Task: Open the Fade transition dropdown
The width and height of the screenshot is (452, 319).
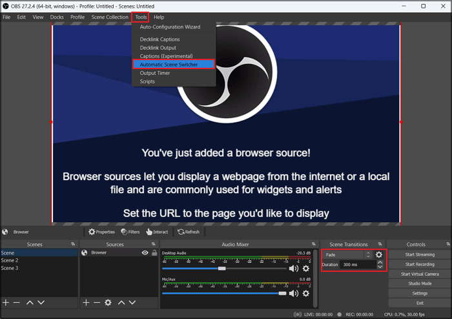Action: [x=347, y=254]
